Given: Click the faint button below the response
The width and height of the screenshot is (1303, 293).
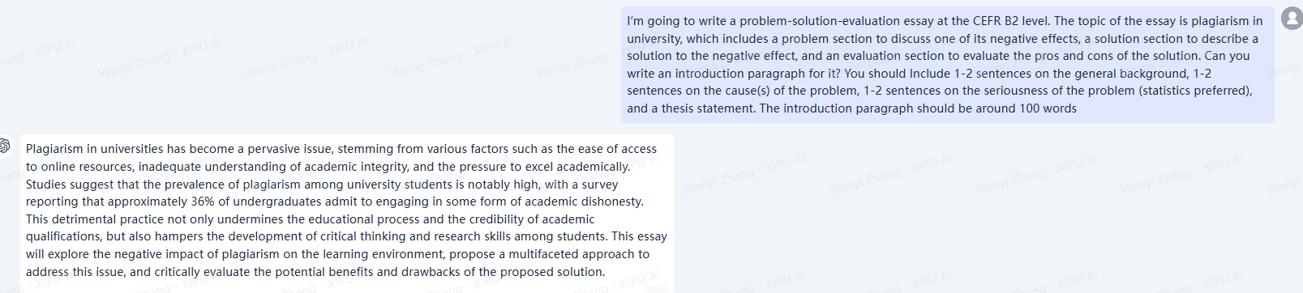Looking at the screenshot, I should point(656,289).
